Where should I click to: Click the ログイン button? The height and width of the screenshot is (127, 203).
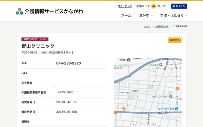pos(179,6)
